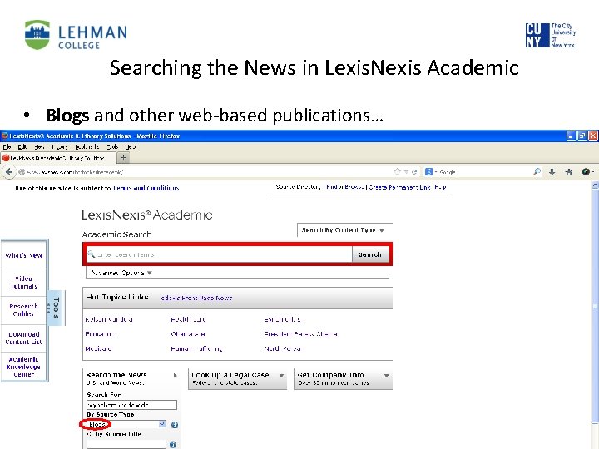Open the Source Directory link
This screenshot has height=449, width=599.
(298, 187)
